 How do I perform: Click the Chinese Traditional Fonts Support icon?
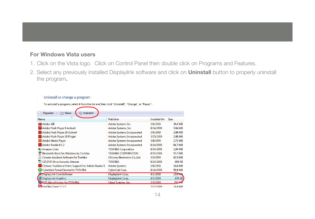(40, 166)
